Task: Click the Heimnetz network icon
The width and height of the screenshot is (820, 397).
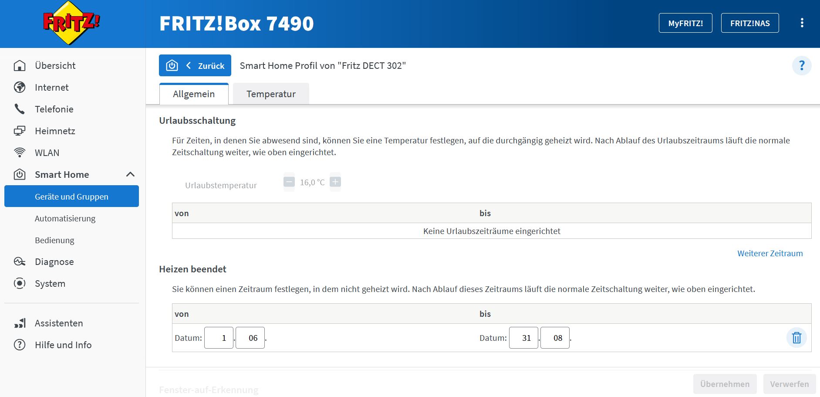Action: point(20,131)
